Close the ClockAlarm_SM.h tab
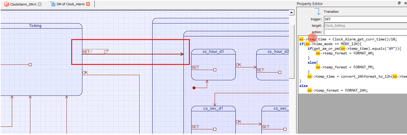 [x=40, y=4]
